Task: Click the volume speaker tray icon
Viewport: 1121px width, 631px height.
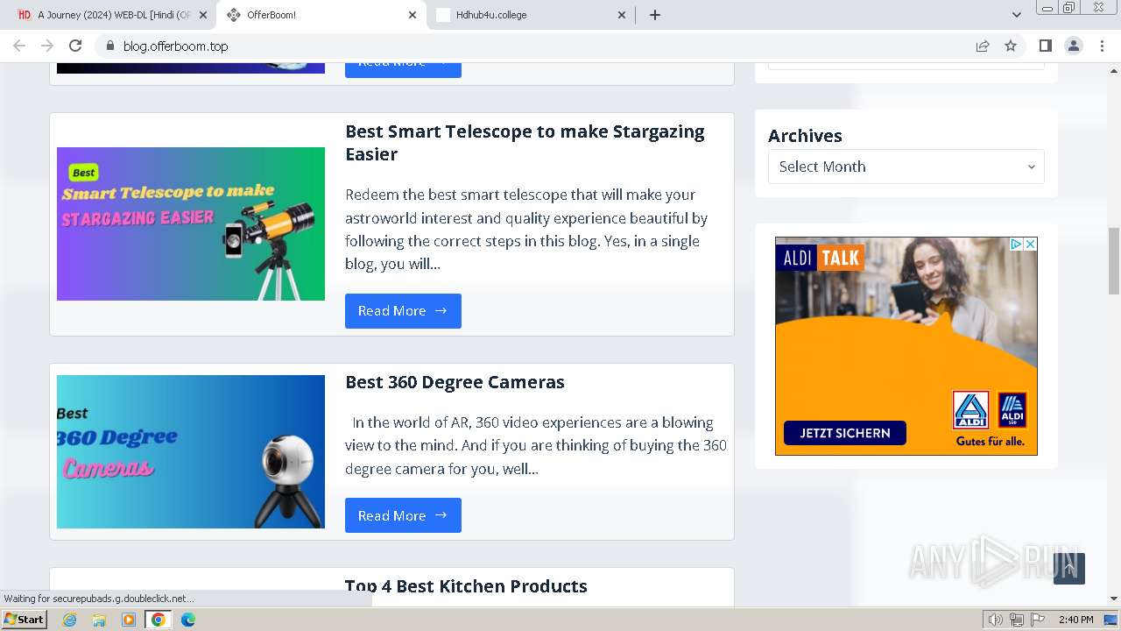Action: [996, 620]
